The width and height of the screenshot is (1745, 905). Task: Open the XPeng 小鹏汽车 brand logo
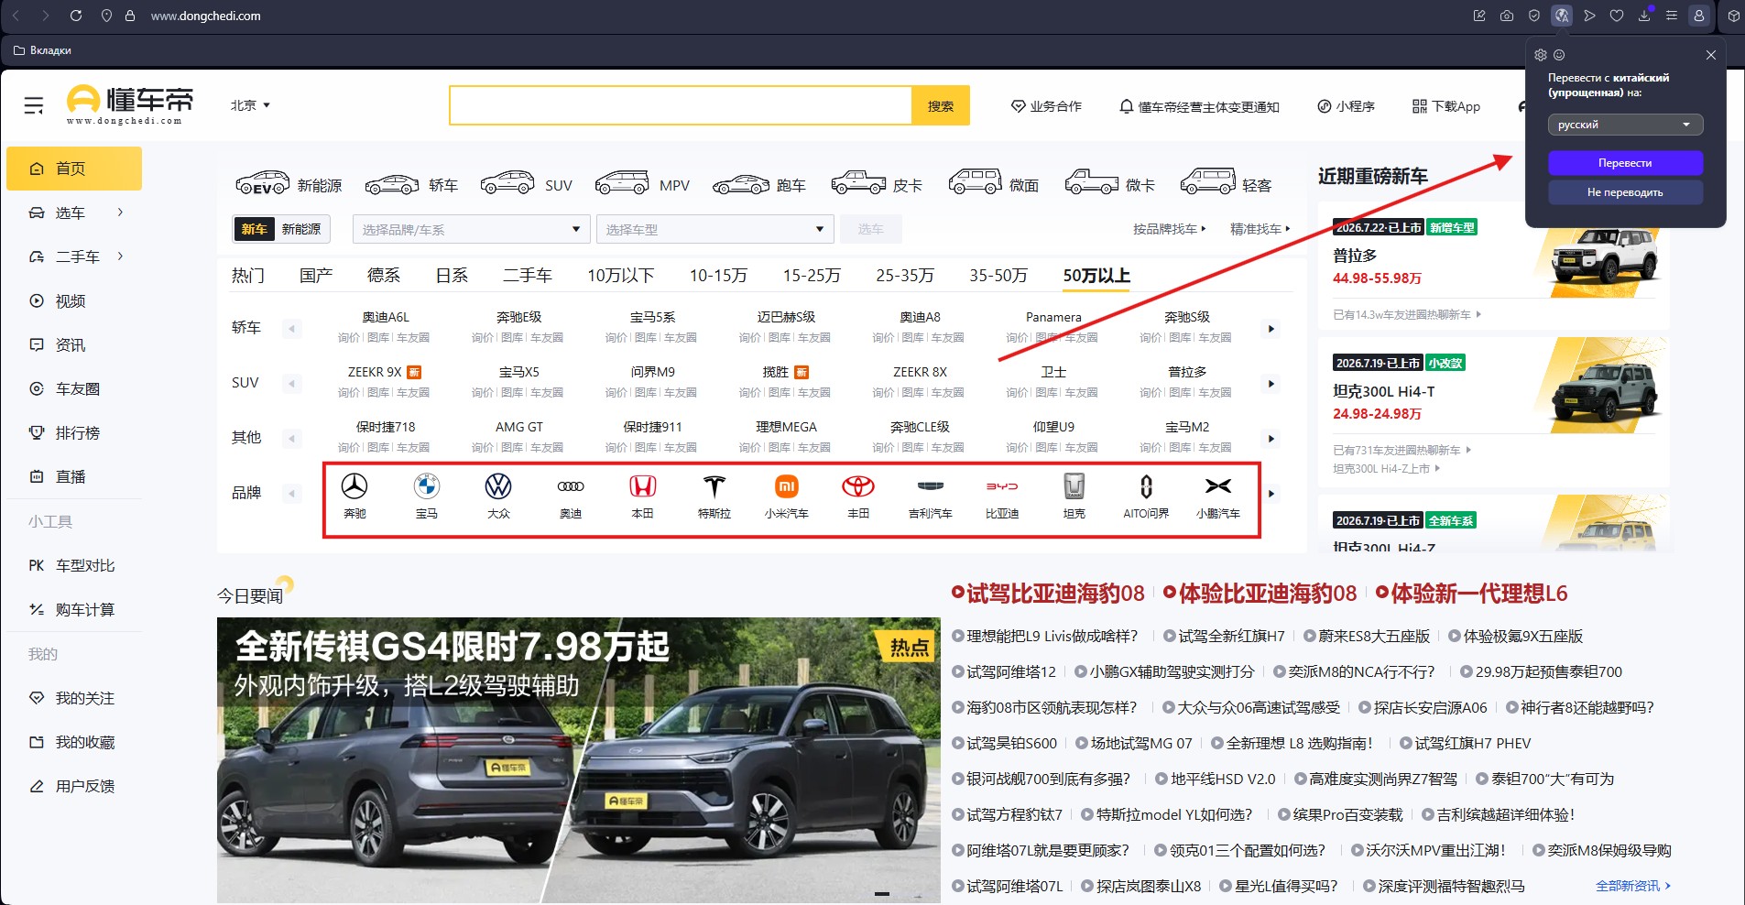click(1218, 486)
